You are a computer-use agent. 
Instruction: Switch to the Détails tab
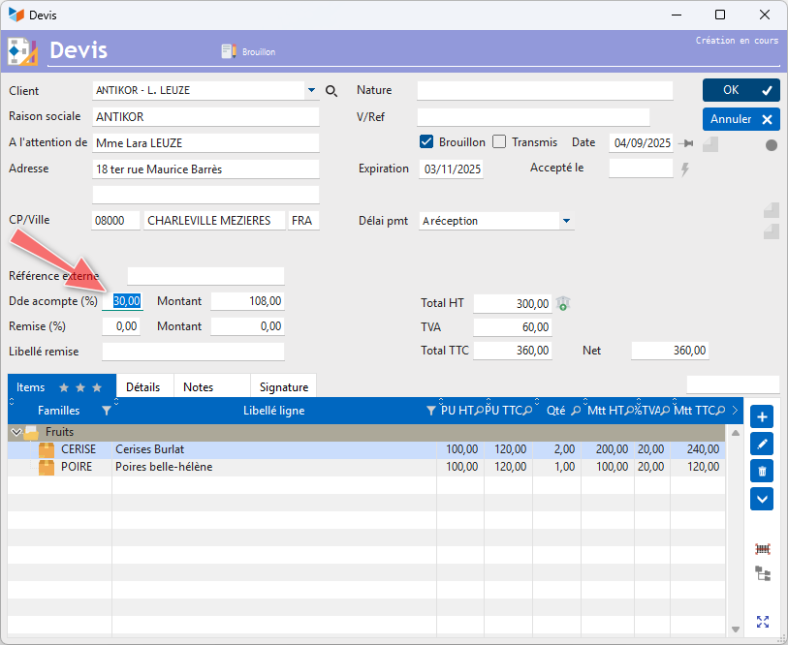click(x=143, y=387)
